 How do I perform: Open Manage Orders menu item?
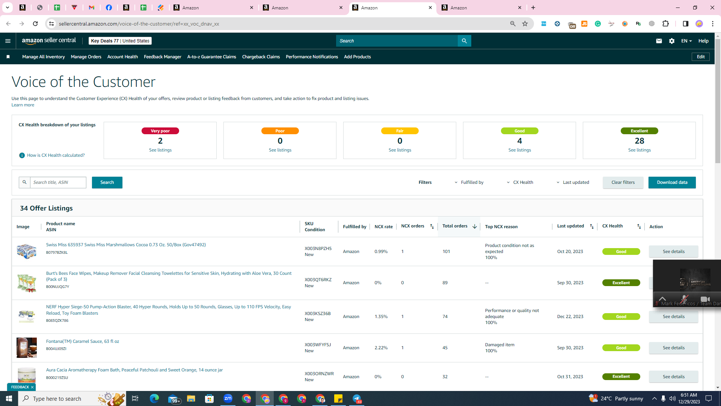86,57
